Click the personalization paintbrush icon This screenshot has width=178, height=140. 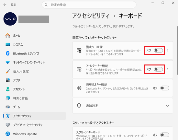(8, 71)
